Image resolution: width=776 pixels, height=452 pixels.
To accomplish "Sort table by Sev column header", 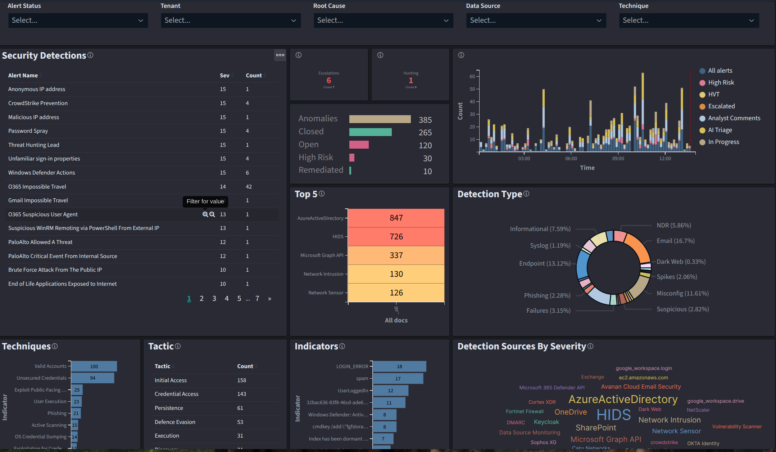I will [x=225, y=76].
